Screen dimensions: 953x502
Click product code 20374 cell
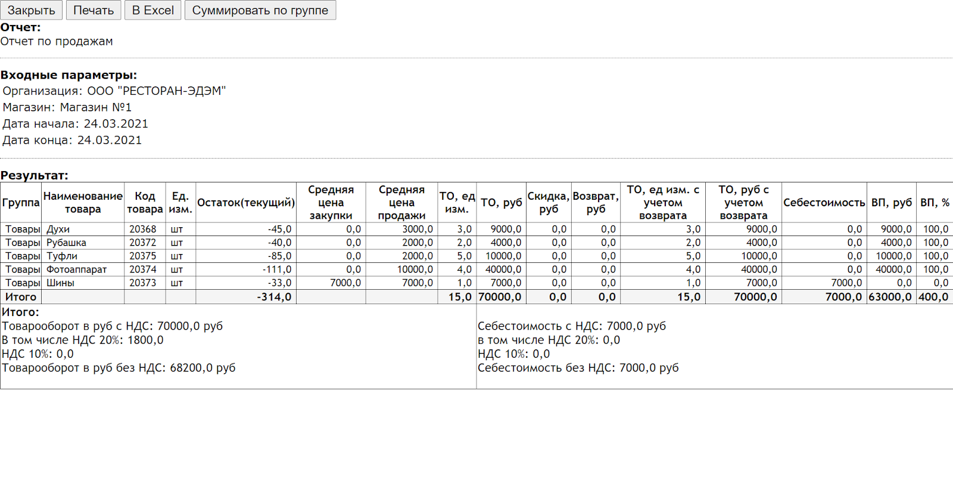pos(143,269)
